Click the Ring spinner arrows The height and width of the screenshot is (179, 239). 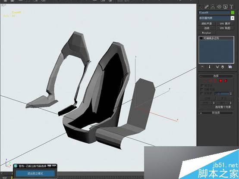point(214,103)
